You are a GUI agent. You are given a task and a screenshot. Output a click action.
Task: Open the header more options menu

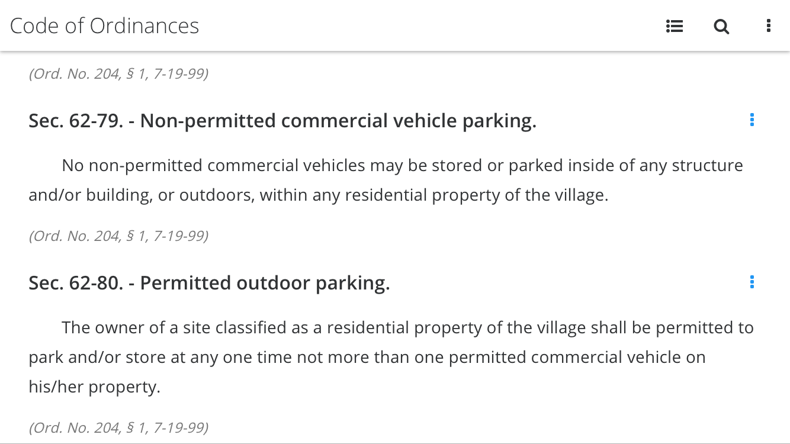click(x=768, y=25)
